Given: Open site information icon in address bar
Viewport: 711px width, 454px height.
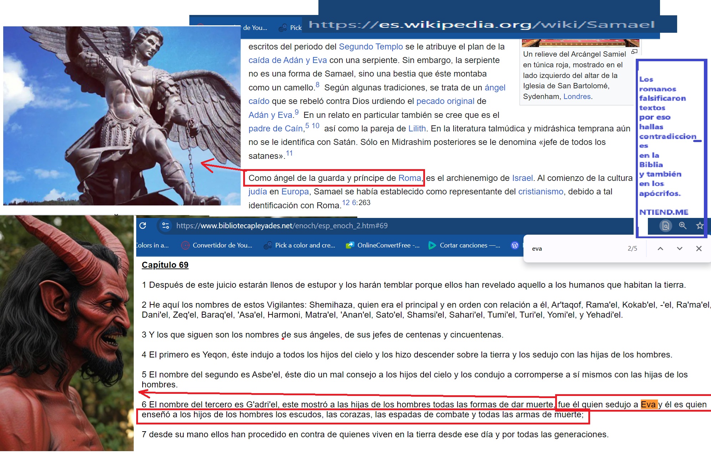Looking at the screenshot, I should pyautogui.click(x=165, y=226).
